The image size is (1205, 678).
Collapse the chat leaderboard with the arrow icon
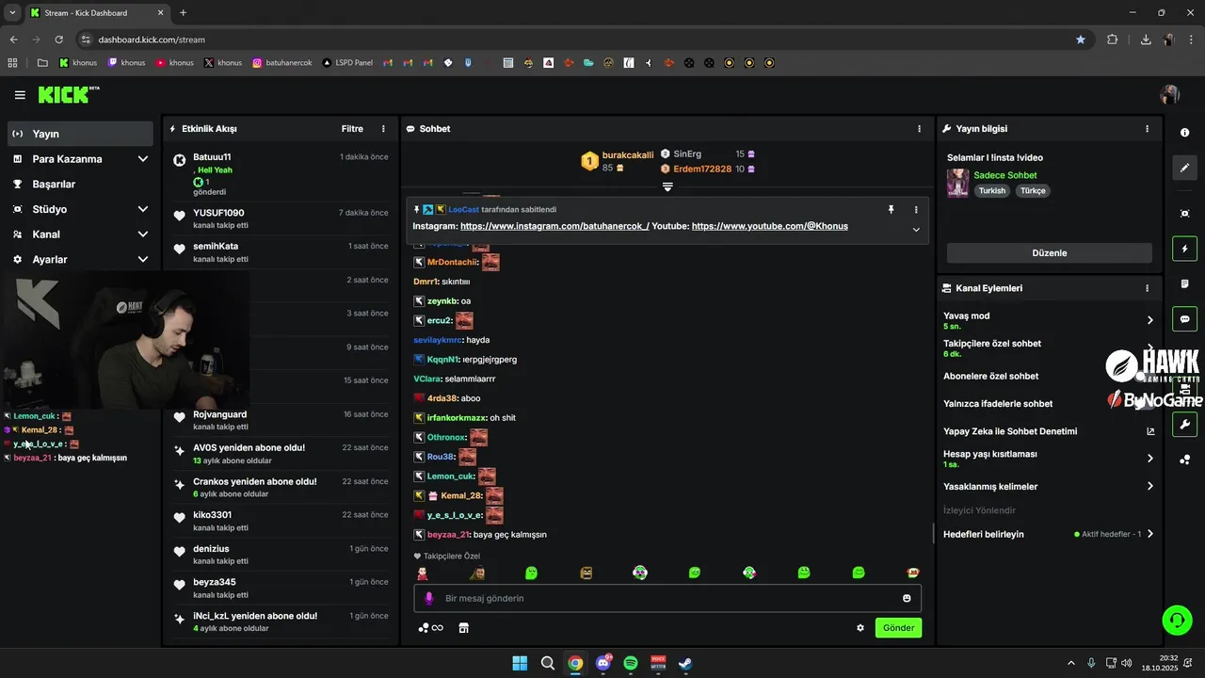click(x=667, y=186)
